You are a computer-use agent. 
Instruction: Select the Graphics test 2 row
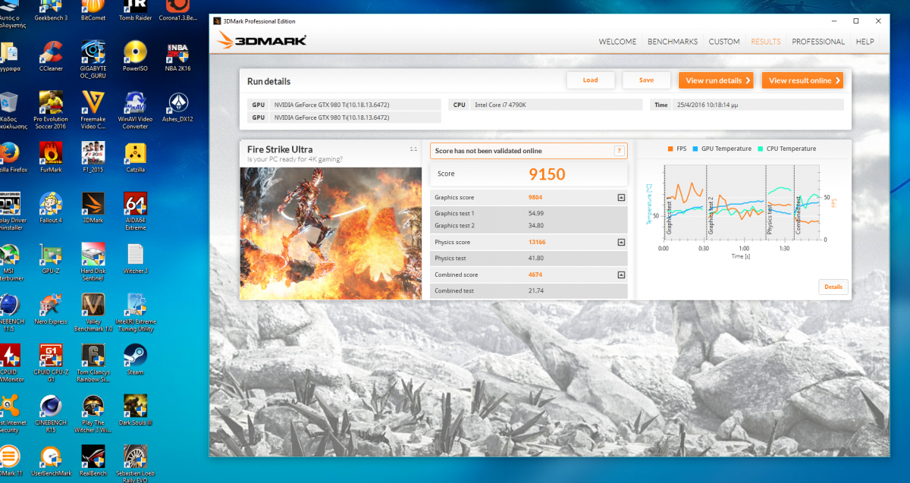529,225
